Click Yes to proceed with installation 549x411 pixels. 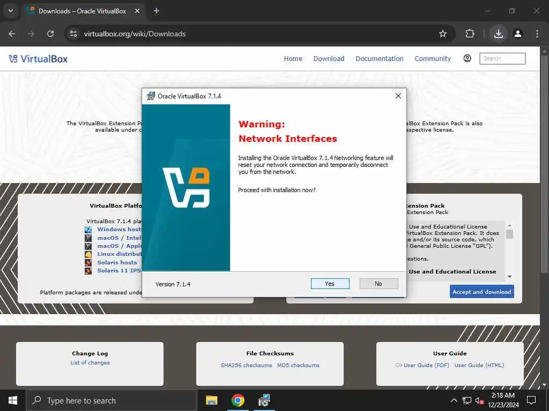(x=330, y=284)
